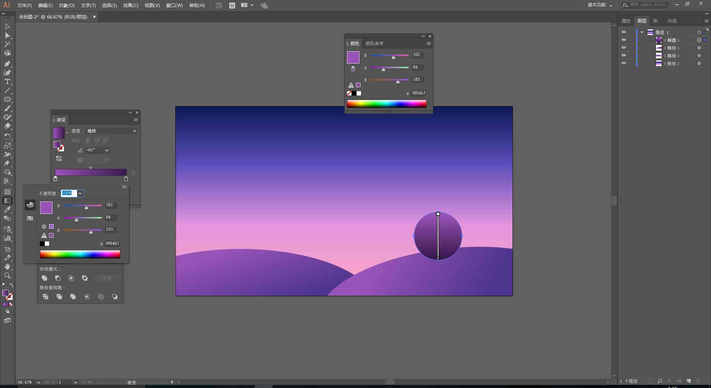Select the Mesh tool

click(x=7, y=192)
